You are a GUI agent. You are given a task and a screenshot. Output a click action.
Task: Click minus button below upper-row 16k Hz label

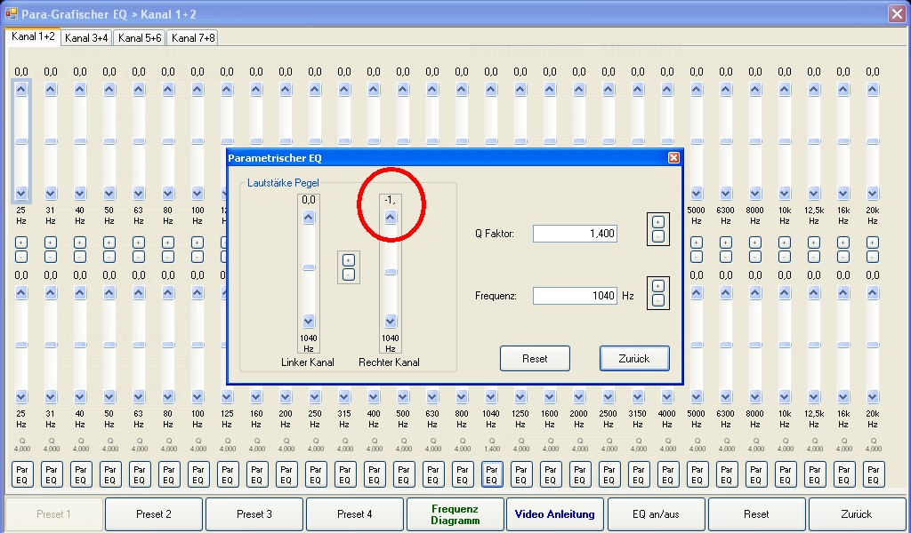coord(843,257)
